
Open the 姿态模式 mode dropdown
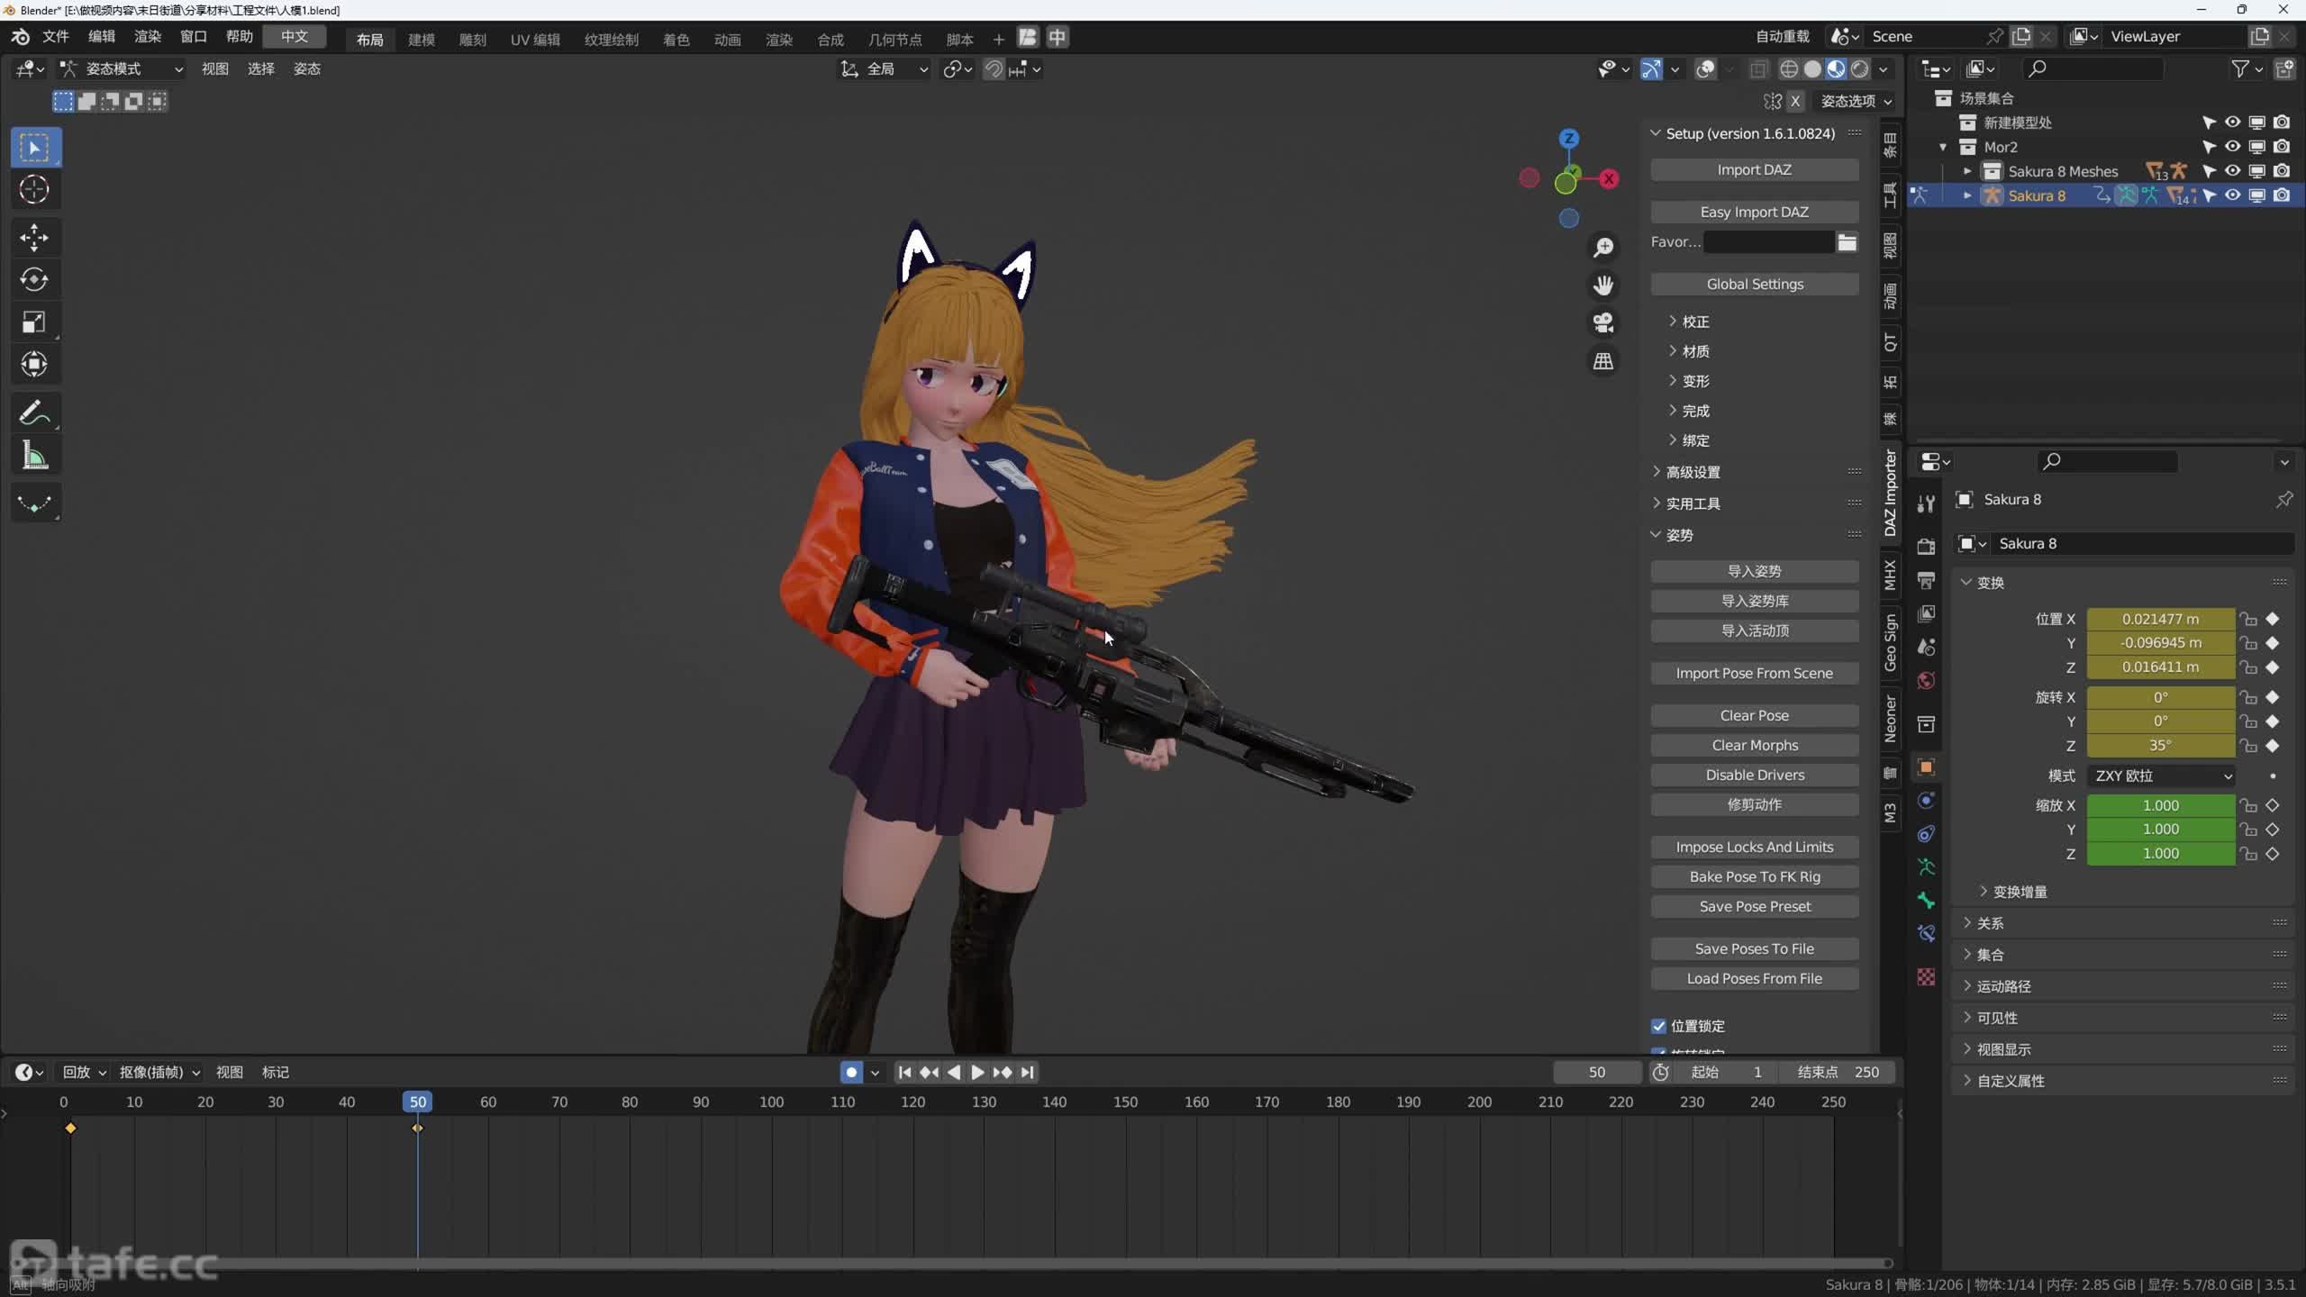(122, 69)
